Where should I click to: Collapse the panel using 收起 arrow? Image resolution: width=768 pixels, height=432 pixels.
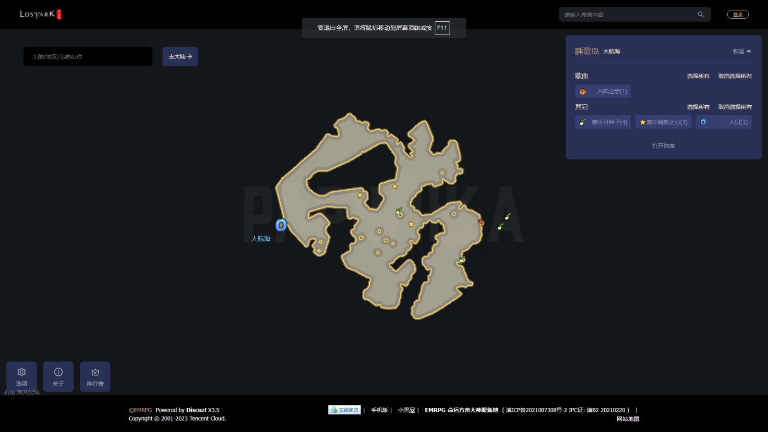click(x=742, y=51)
